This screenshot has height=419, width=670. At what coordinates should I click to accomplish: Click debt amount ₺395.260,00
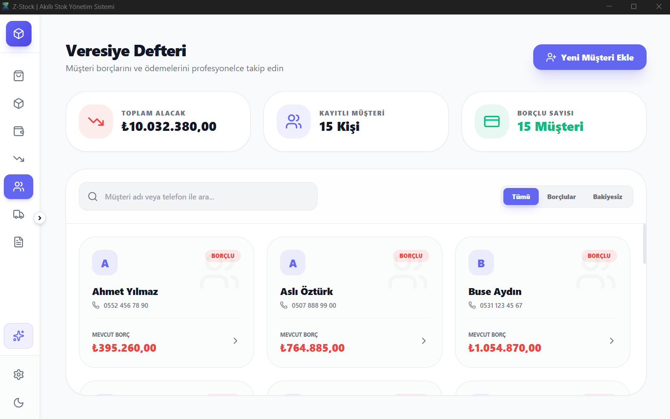tap(124, 348)
